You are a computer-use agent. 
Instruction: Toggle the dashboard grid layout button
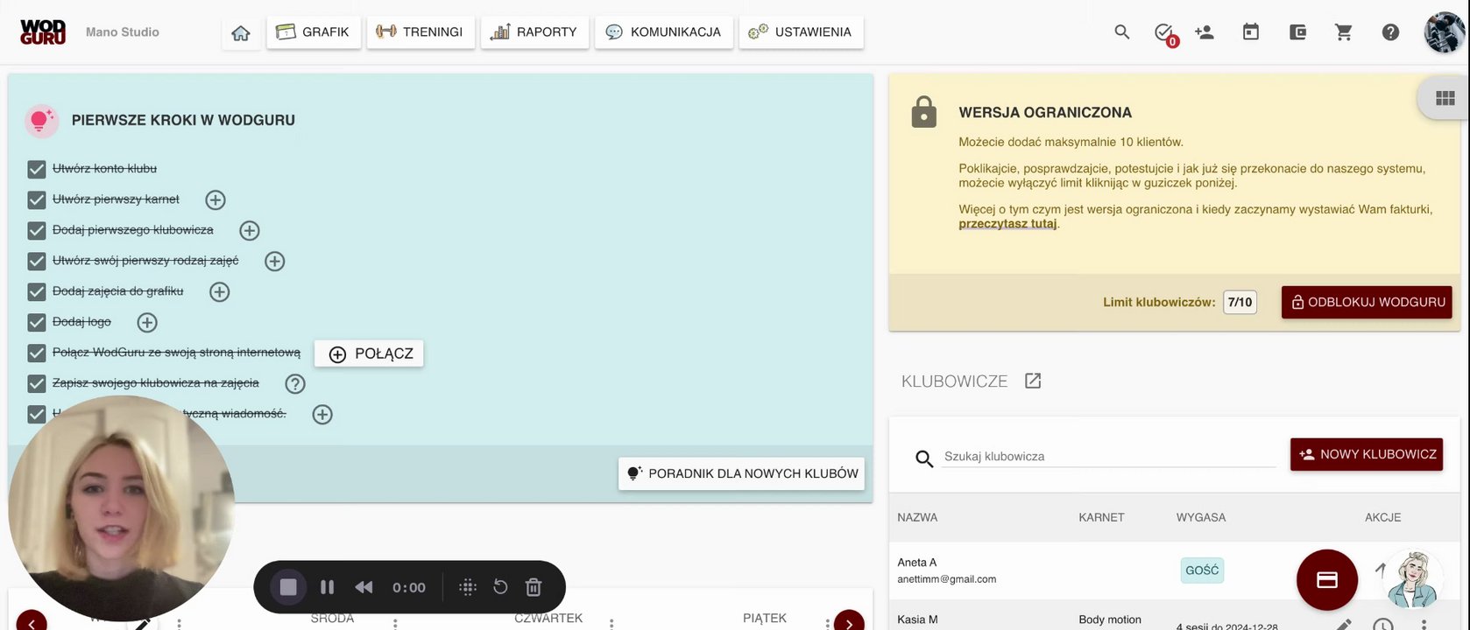[1445, 99]
